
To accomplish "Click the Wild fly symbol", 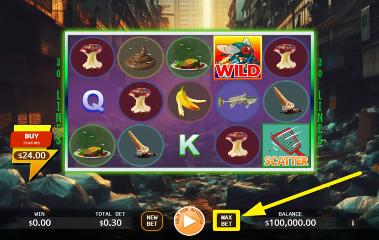I will click(238, 58).
